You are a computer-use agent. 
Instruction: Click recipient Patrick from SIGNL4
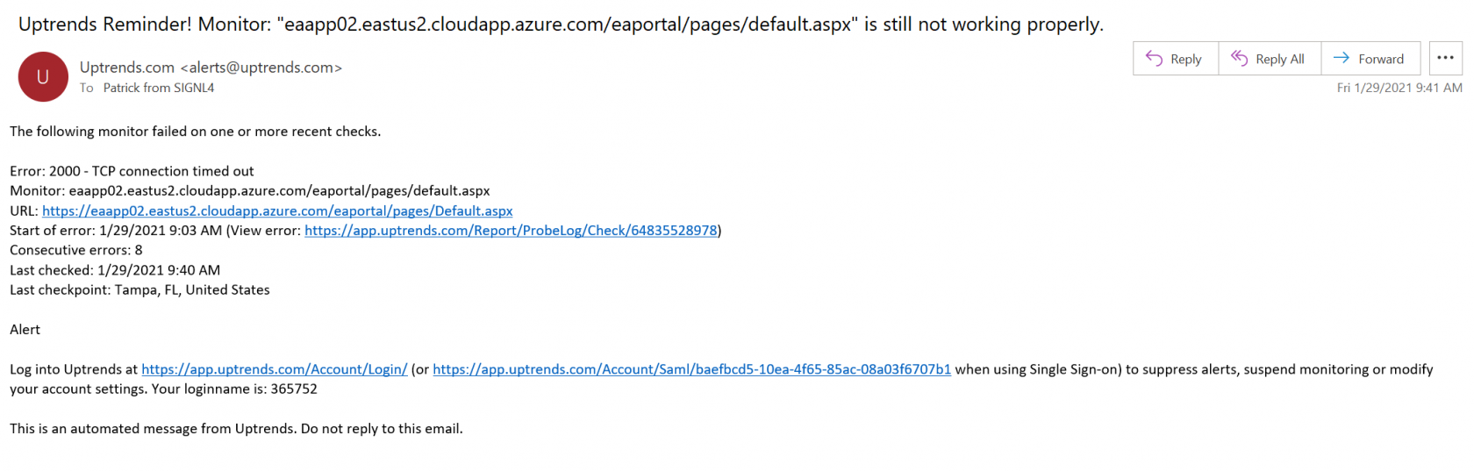pyautogui.click(x=159, y=88)
